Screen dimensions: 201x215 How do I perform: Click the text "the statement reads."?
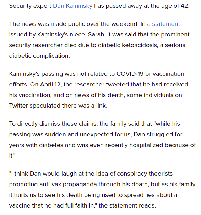(127, 206)
